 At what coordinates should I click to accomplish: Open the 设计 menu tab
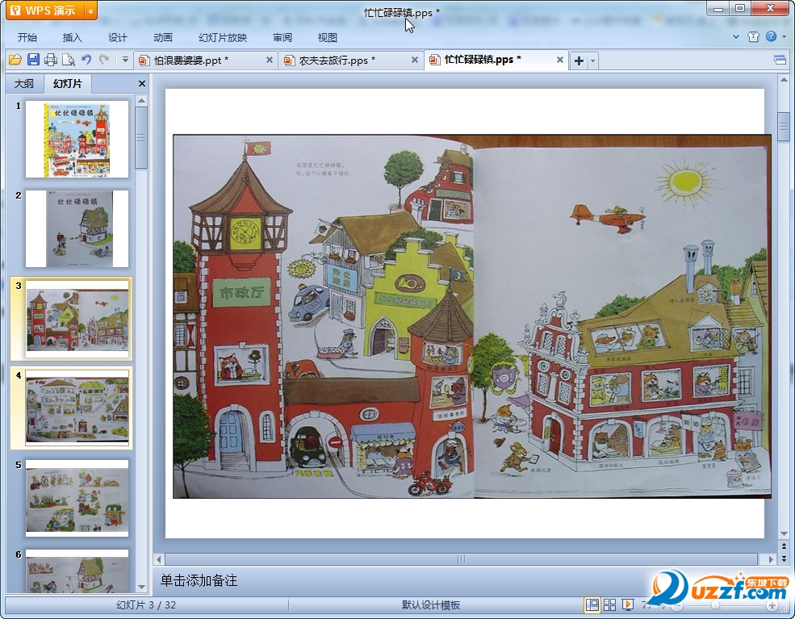(117, 37)
